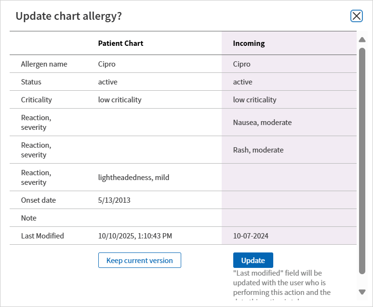The width and height of the screenshot is (373, 307).
Task: Select the incoming Nausea, moderate reaction
Action: (x=262, y=122)
